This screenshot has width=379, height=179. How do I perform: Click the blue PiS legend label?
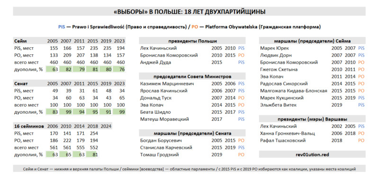[62, 27]
